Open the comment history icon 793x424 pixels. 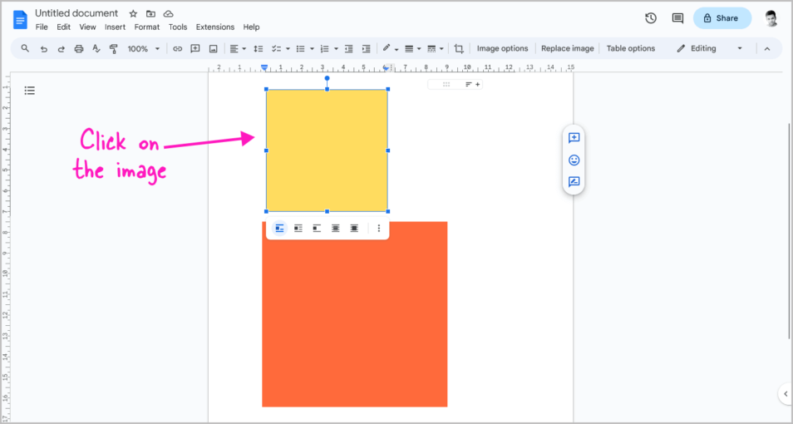pos(677,18)
